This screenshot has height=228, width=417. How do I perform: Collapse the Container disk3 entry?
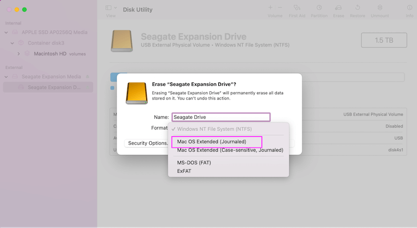[12, 43]
